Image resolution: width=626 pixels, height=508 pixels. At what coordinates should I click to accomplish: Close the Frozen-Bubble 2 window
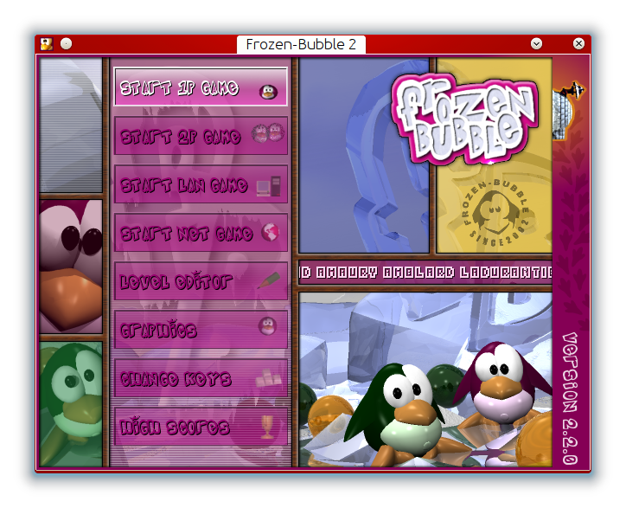[578, 43]
